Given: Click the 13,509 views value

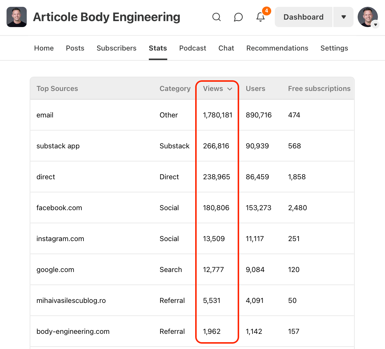Looking at the screenshot, I should coord(214,239).
